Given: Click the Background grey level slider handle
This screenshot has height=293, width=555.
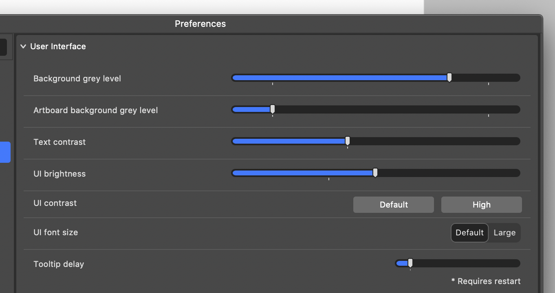Looking at the screenshot, I should pos(449,77).
